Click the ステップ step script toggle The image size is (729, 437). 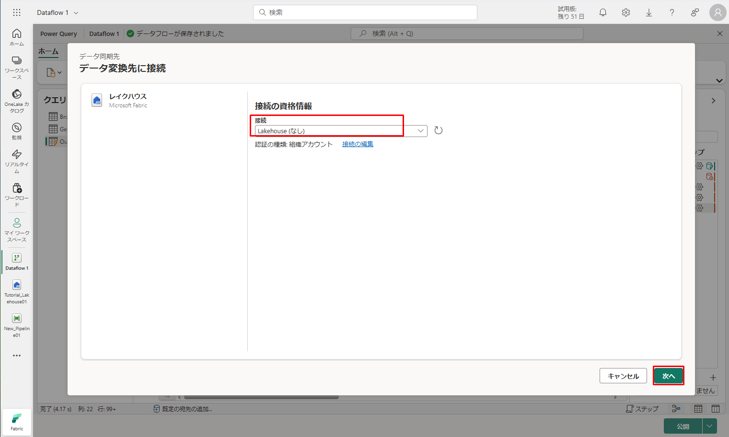642,409
